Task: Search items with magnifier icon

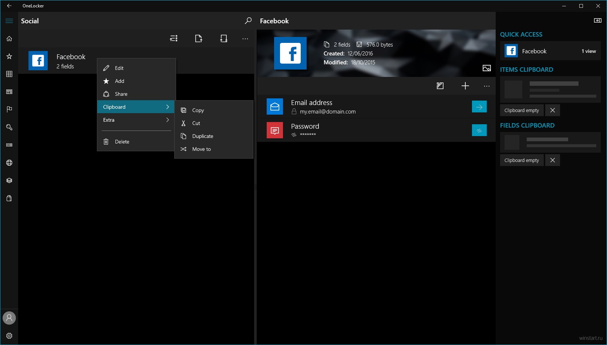Action: point(248,21)
